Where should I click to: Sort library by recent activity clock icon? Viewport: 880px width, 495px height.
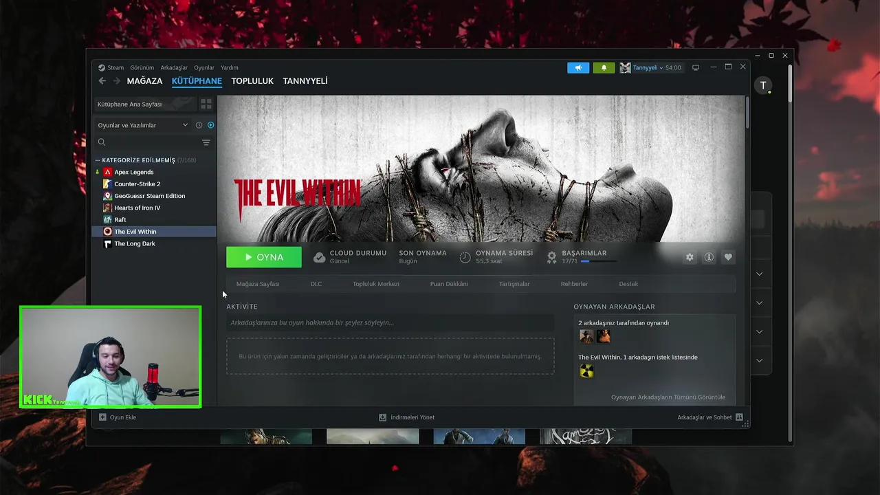[x=199, y=125]
